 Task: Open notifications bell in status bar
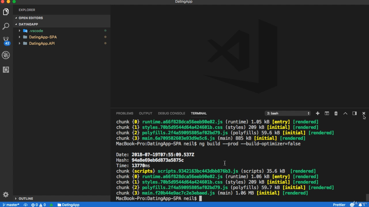362,205
